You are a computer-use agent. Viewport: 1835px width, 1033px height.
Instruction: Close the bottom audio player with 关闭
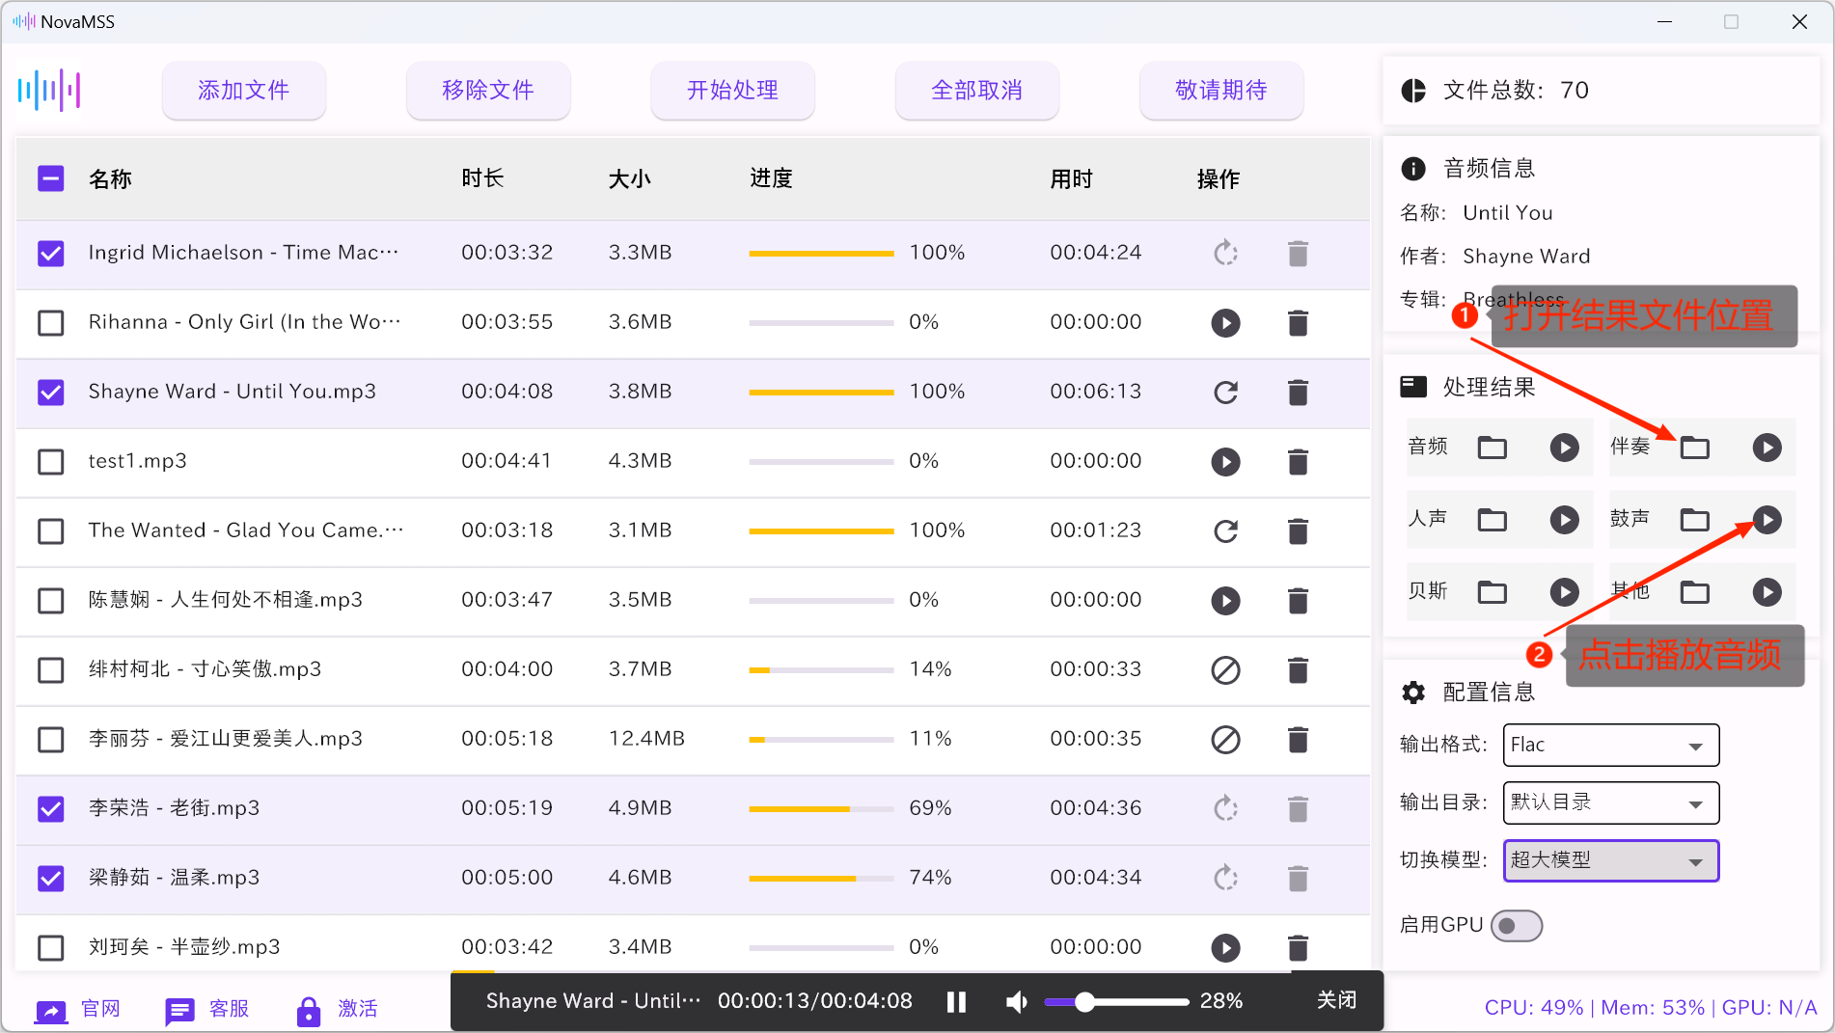(1336, 1000)
